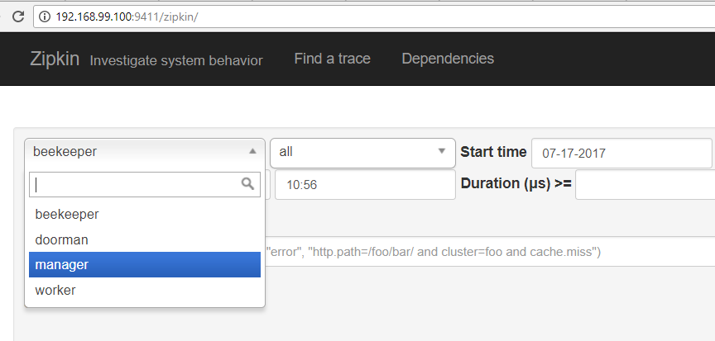Image resolution: width=715 pixels, height=341 pixels.
Task: Click the magnifier icon in dropdown search
Action: [x=247, y=184]
